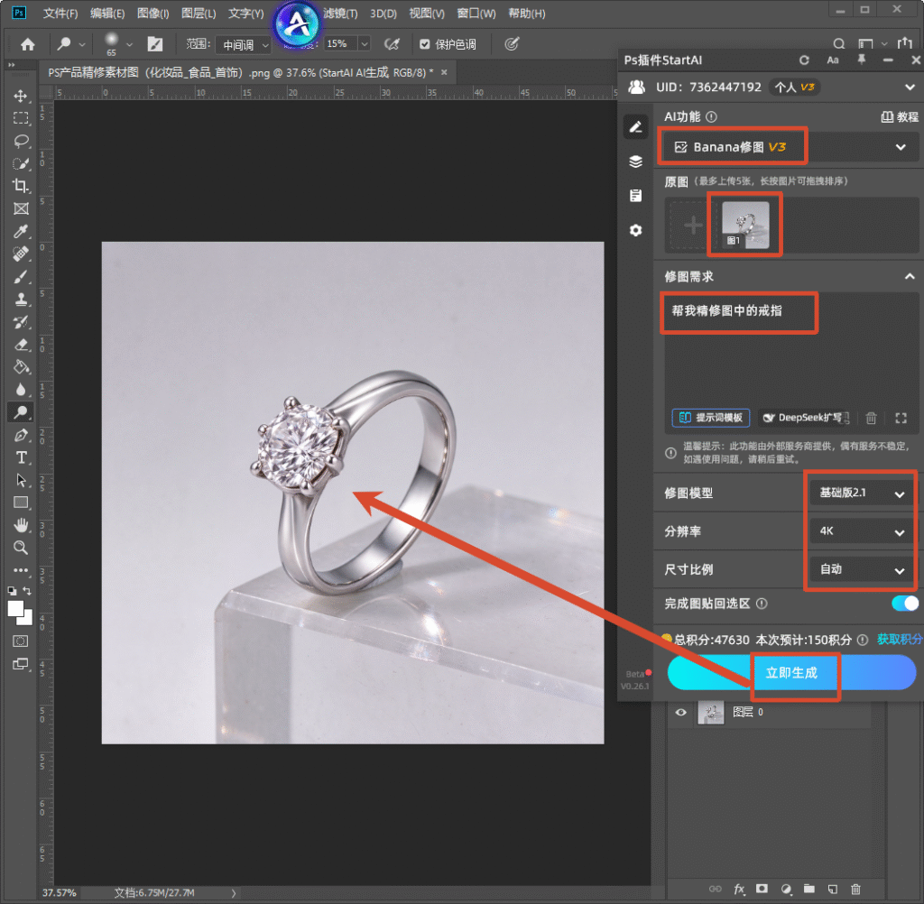
Task: Open the 窗口(W) menu
Action: [x=476, y=13]
